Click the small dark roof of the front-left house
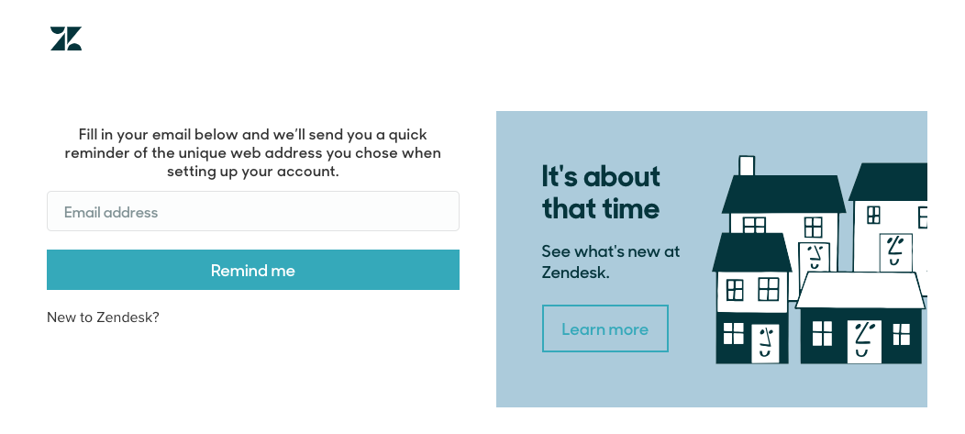Image resolution: width=965 pixels, height=434 pixels. (752, 251)
